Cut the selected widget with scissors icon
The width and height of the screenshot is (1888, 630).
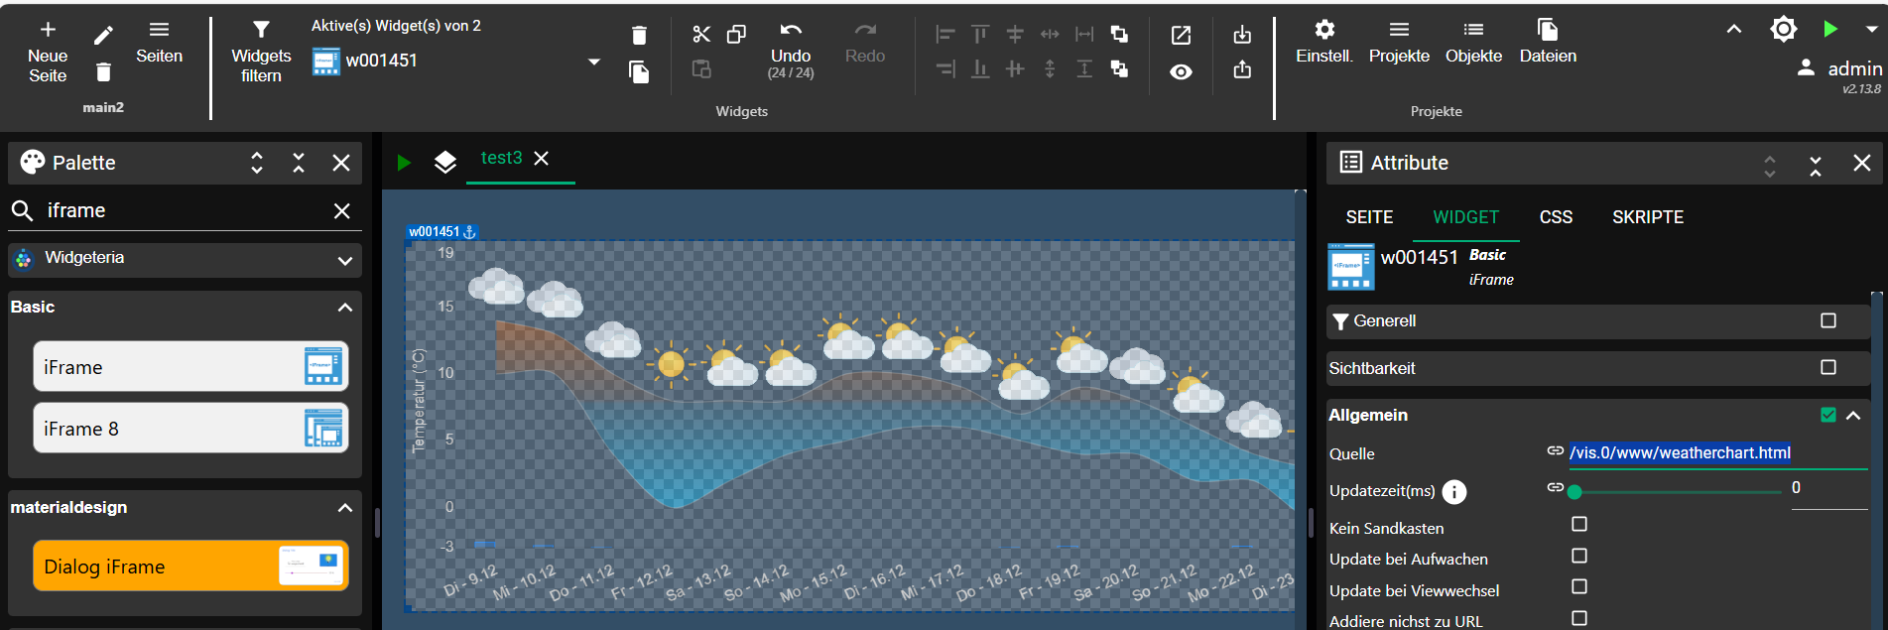(x=701, y=35)
